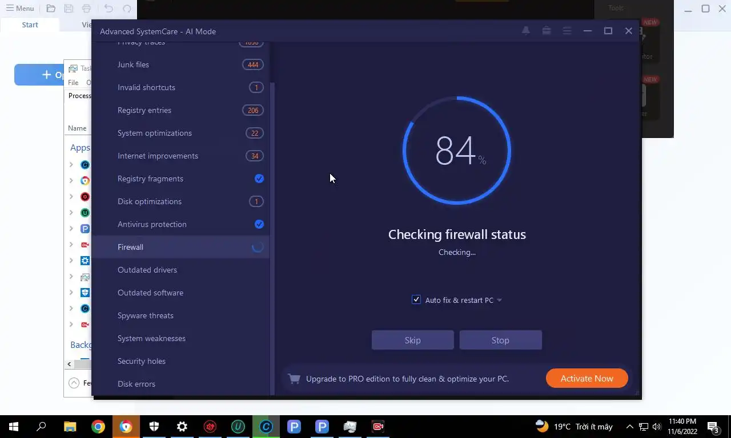Click the blue plus Open button in PDF app
Screen dimensions: 731x438
53,75
